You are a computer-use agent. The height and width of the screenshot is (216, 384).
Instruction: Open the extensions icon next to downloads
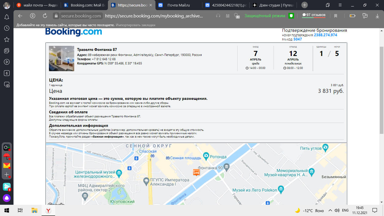point(365,16)
